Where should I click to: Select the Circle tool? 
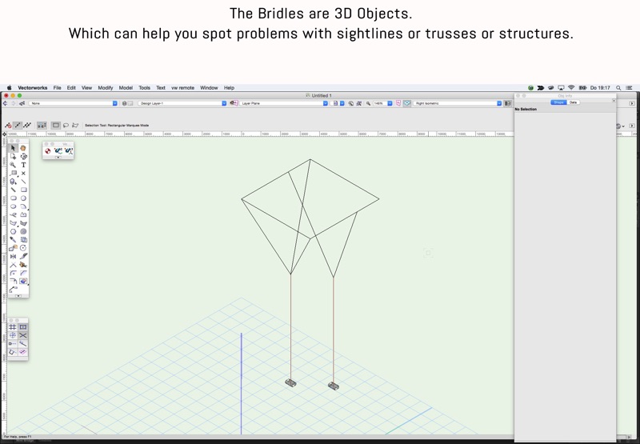coord(23,198)
